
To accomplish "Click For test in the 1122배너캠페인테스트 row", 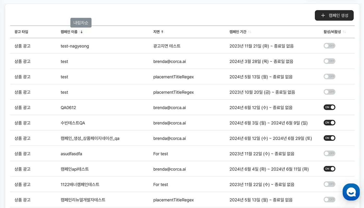I will 161,185.
